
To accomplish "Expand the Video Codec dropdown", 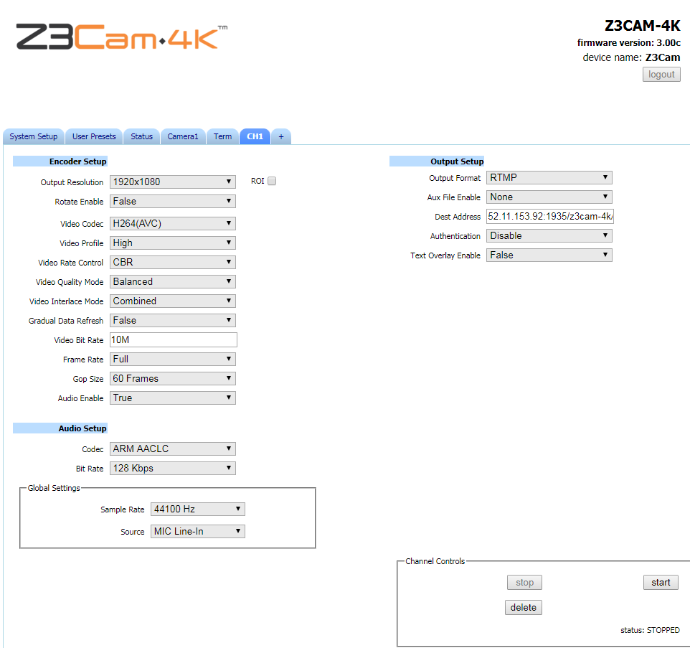I will coord(172,224).
